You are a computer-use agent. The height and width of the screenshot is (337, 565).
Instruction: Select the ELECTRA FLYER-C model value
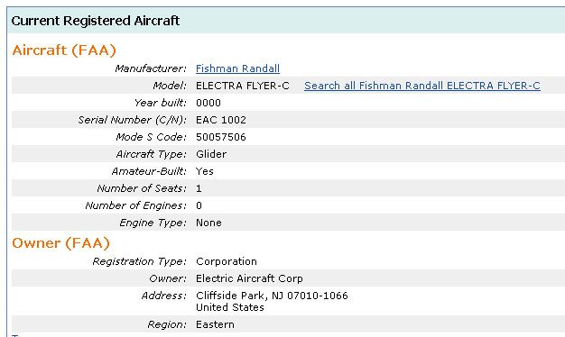pyautogui.click(x=242, y=86)
